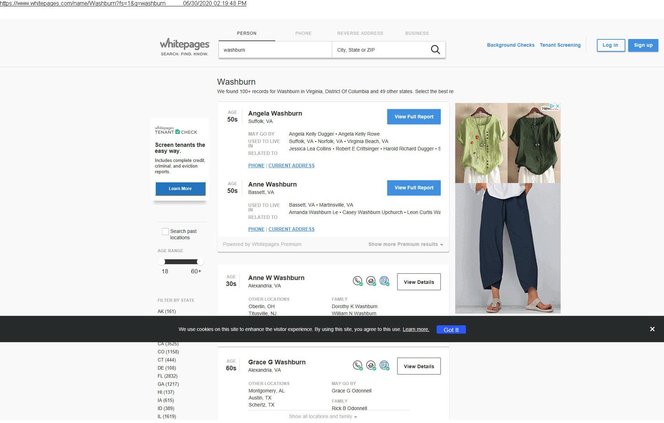The image size is (664, 423).
Task: Switch to the Phone search tab
Action: click(x=303, y=33)
